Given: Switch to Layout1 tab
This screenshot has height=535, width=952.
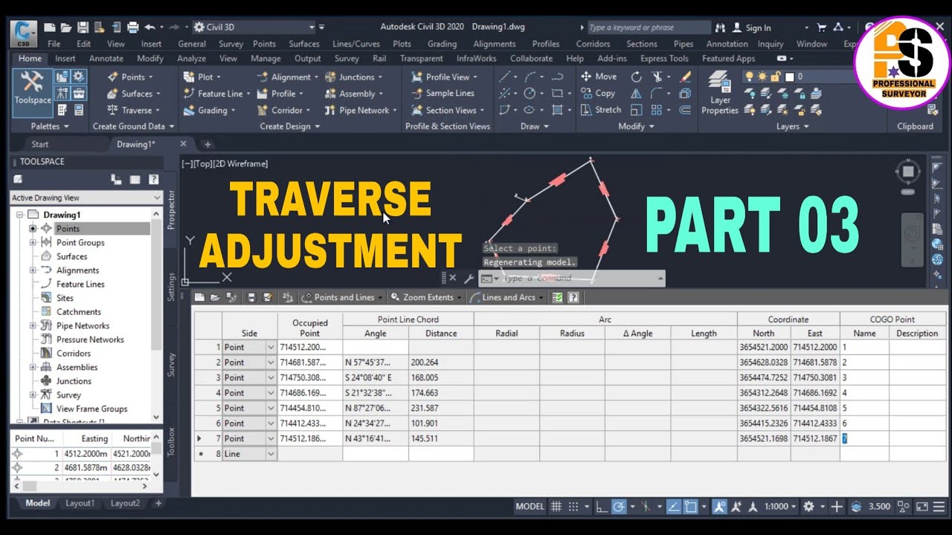Looking at the screenshot, I should point(80,503).
